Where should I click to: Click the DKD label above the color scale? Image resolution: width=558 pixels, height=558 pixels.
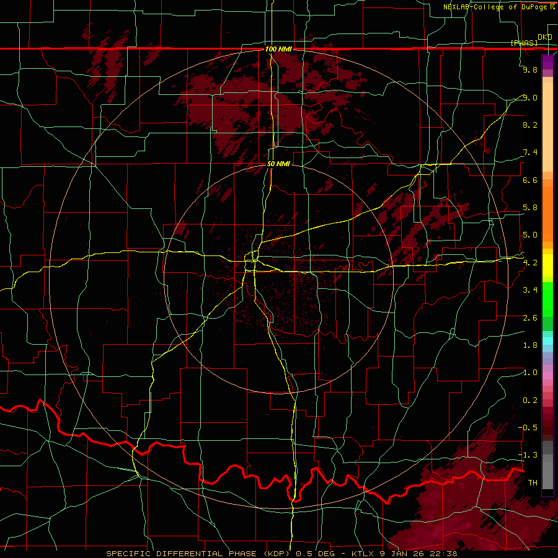[x=544, y=37]
